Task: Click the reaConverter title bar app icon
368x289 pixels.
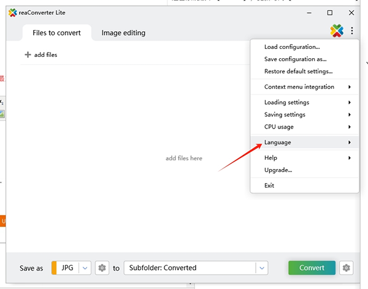Action: pos(13,12)
